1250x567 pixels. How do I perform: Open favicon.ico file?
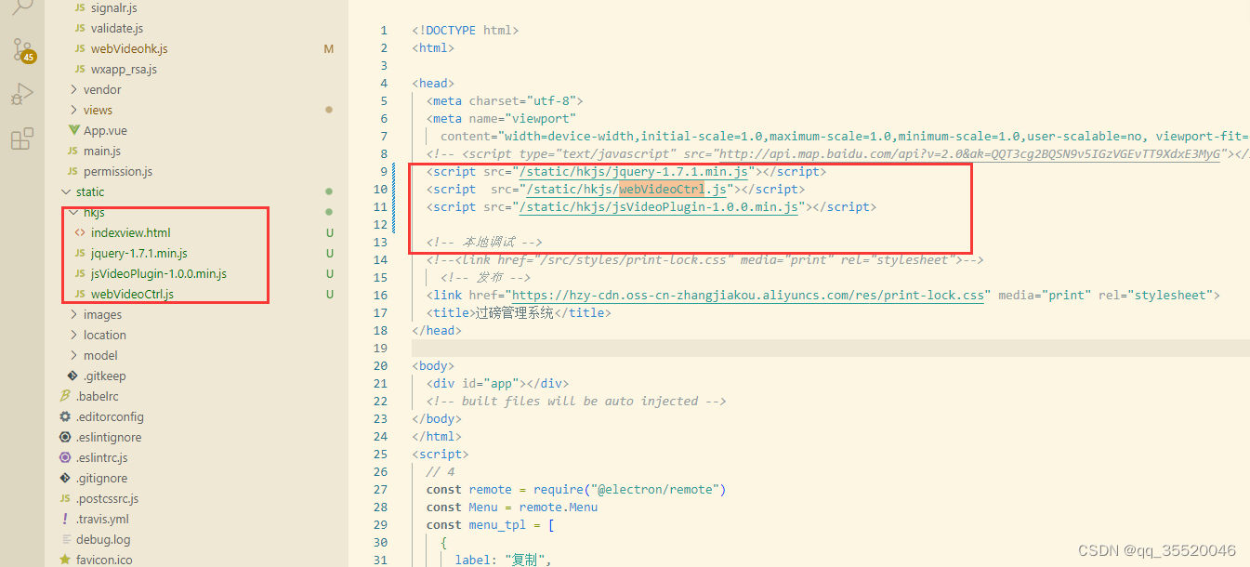point(104,560)
